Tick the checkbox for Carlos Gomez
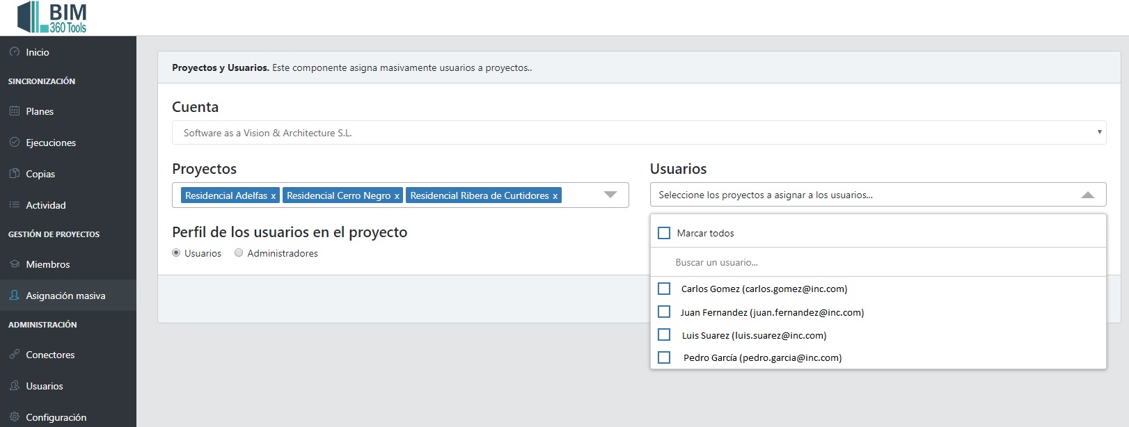Viewport: 1129px width, 427px height. (x=664, y=289)
